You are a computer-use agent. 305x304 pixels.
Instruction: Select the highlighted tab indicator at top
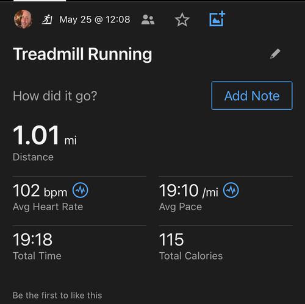[x=40, y=1]
